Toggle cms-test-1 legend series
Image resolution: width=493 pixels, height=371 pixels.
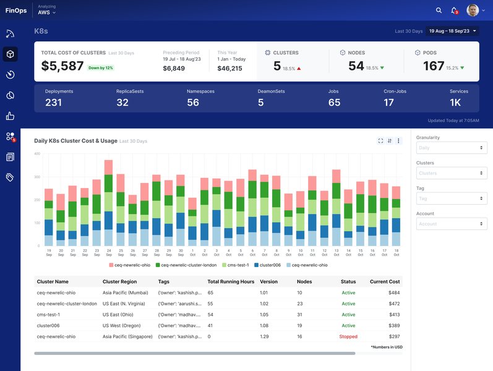point(235,265)
